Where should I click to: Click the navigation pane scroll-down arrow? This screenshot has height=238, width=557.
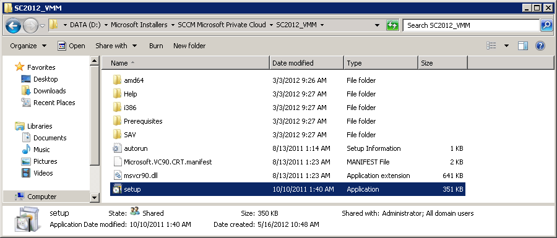coord(95,198)
